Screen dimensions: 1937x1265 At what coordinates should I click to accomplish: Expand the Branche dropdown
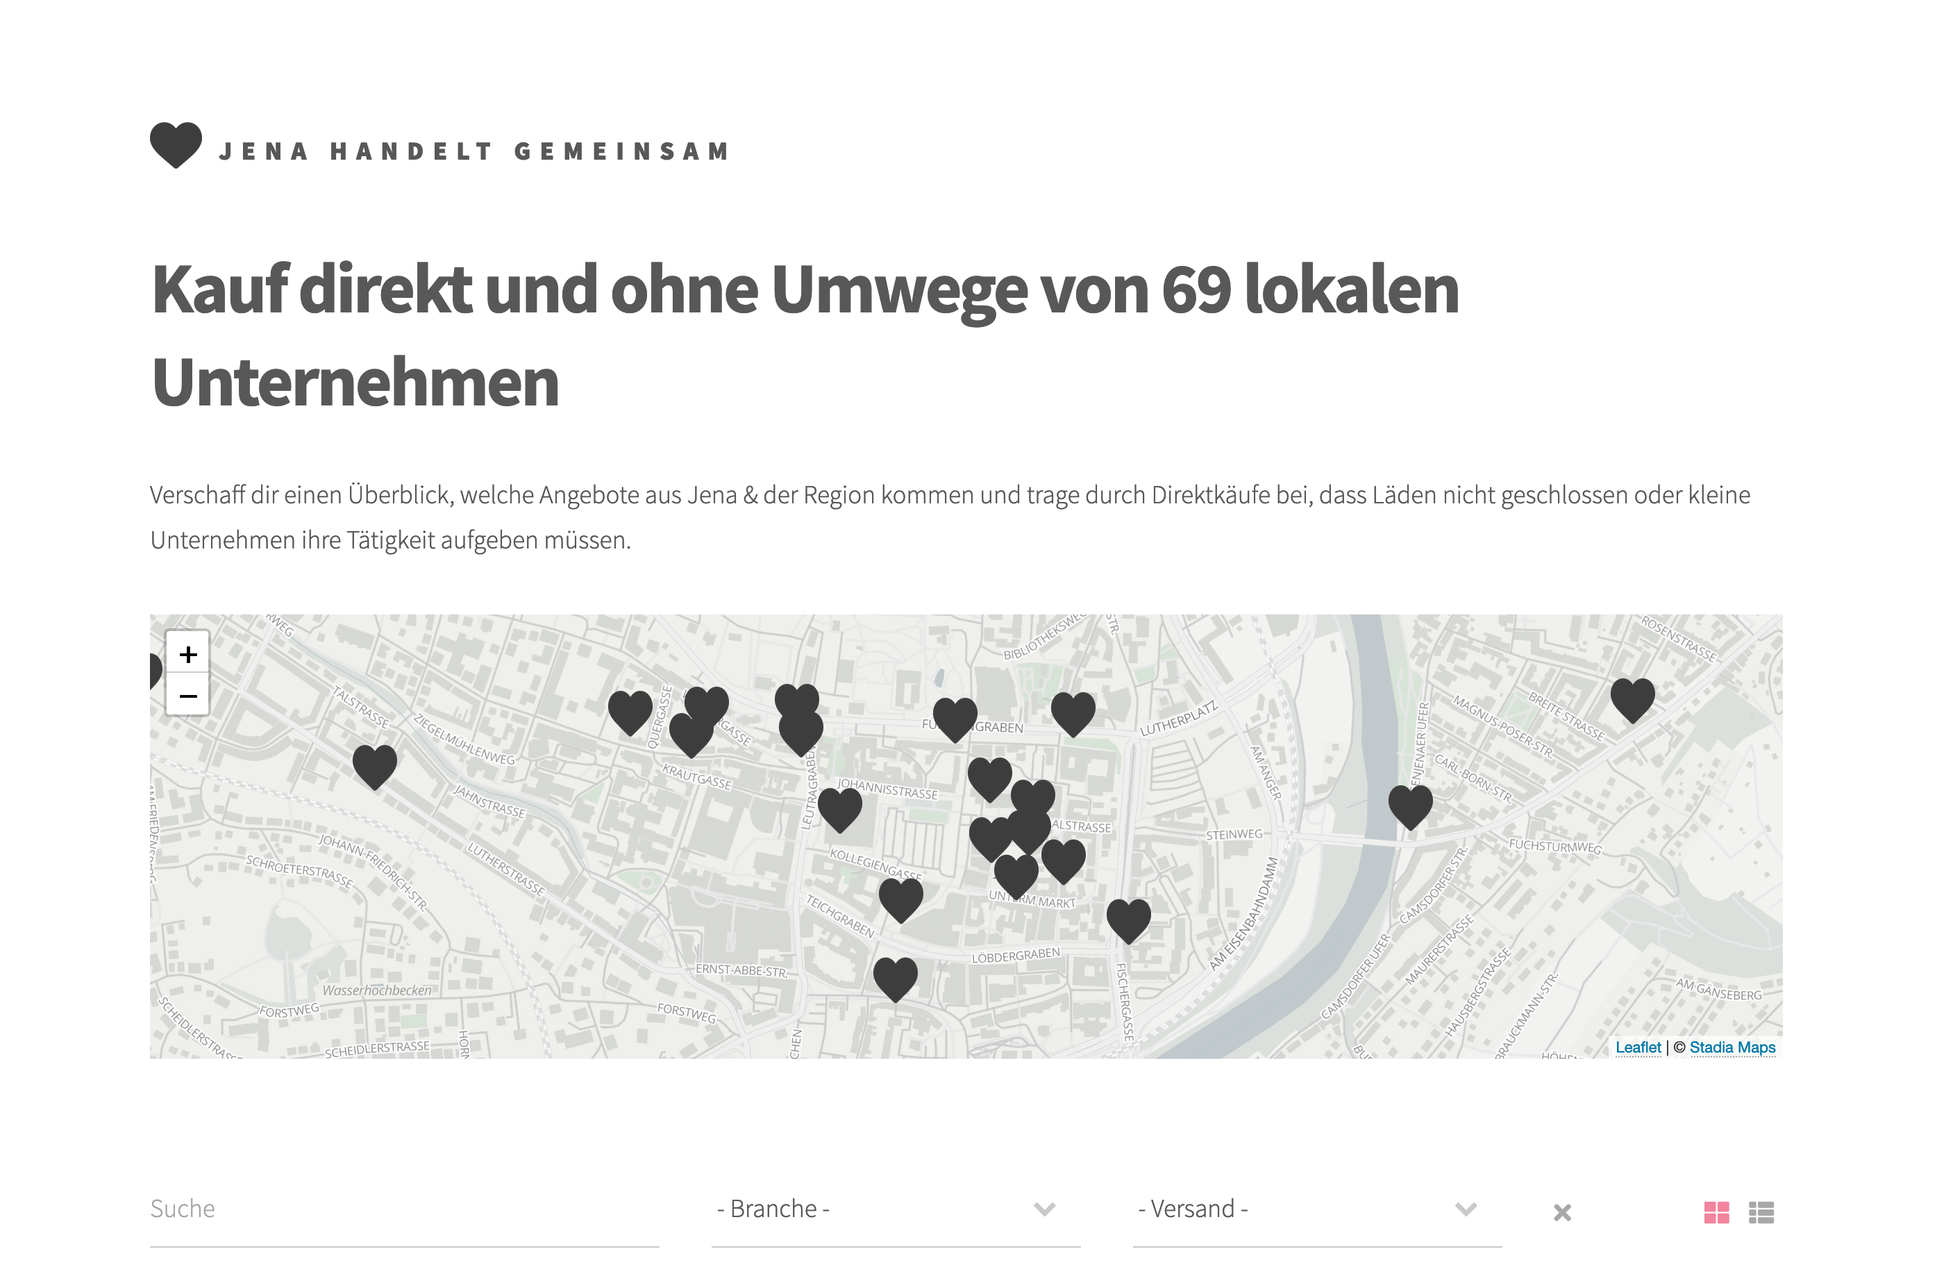pyautogui.click(x=894, y=1209)
